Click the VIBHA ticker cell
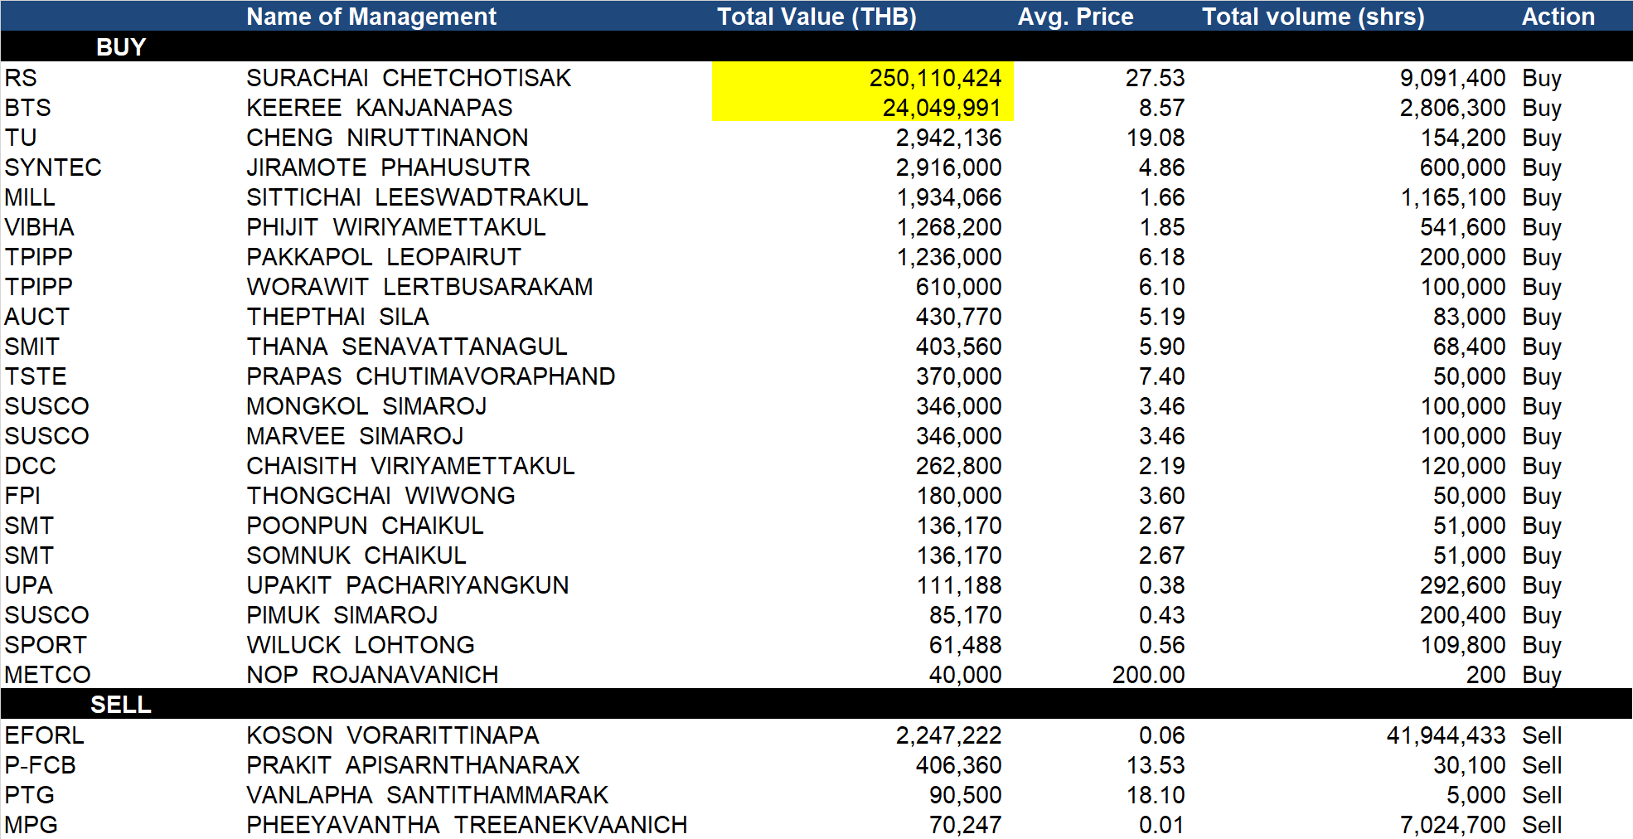The width and height of the screenshot is (1633, 839). 39,227
